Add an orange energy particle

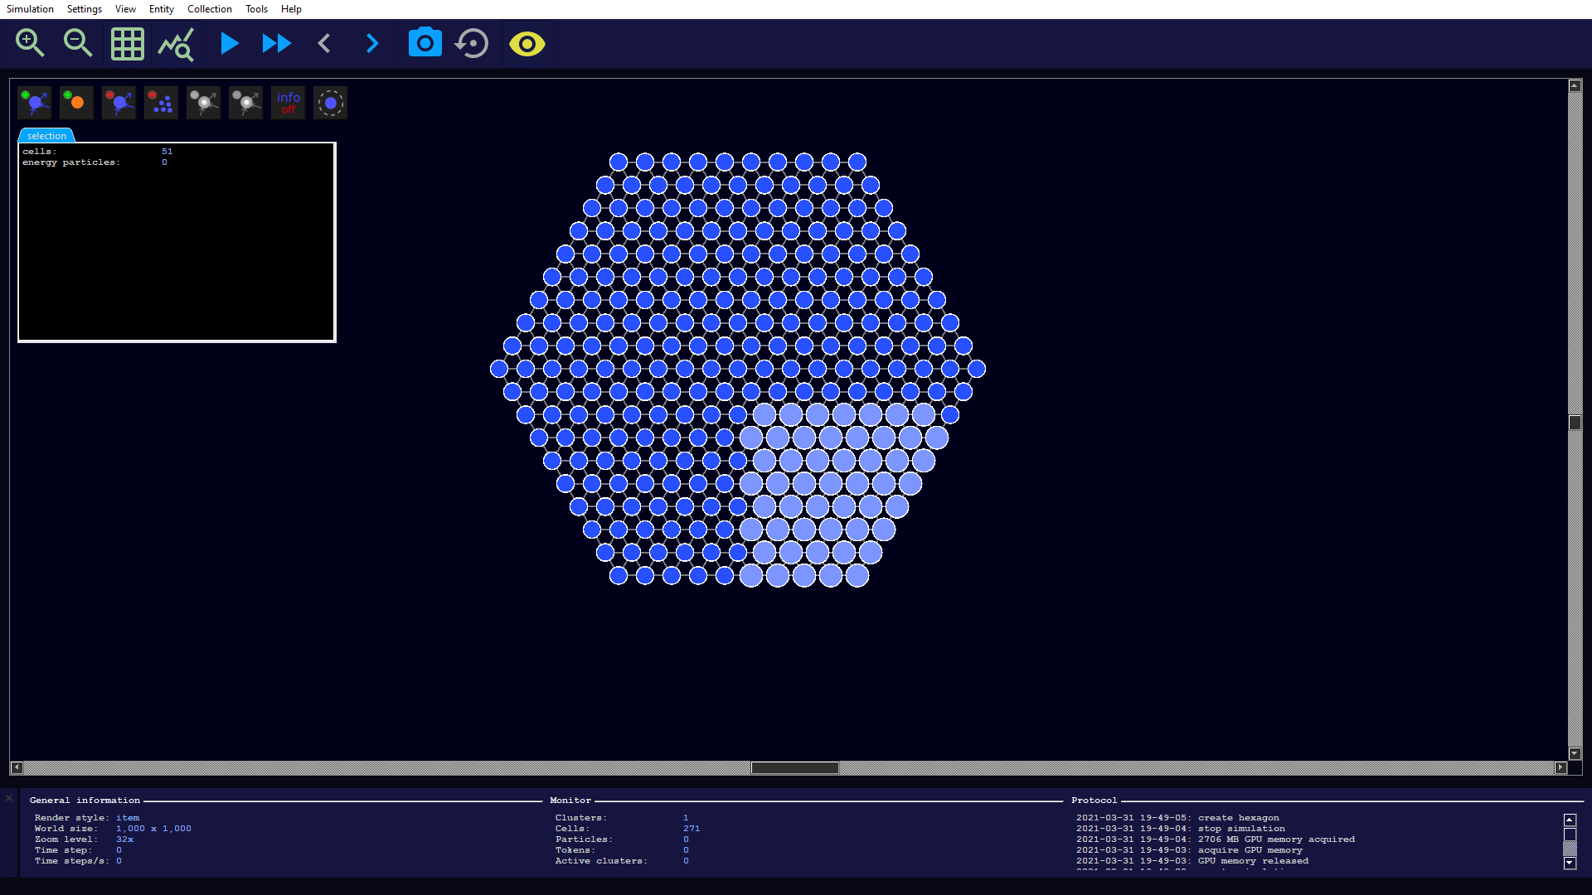pos(76,103)
